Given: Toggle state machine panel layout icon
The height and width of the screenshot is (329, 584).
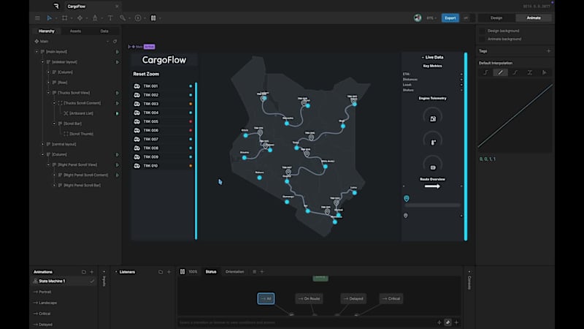Looking at the screenshot, I should pos(182,271).
